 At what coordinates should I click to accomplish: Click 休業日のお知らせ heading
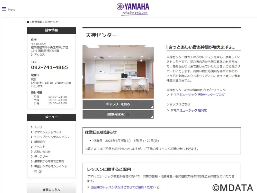coord(101,133)
